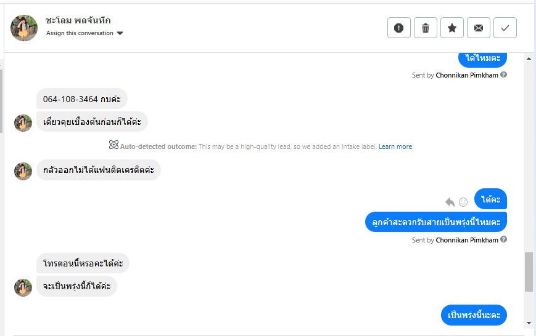Click reply arrow beside the ได้ค่ะ message

coord(450,202)
